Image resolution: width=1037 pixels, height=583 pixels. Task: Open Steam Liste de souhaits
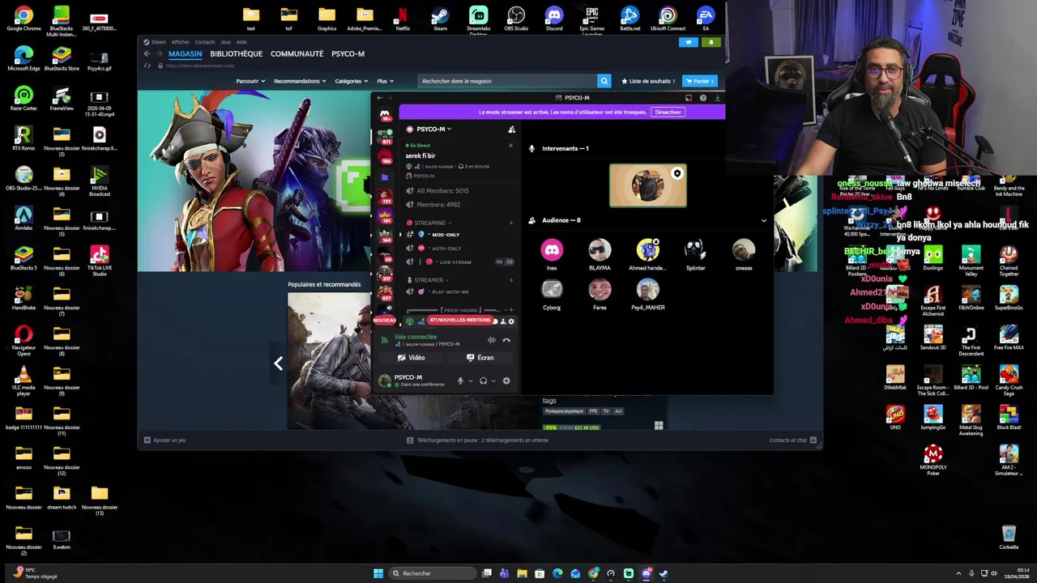pyautogui.click(x=648, y=81)
